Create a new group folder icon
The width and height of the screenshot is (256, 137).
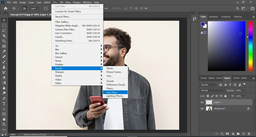click(238, 134)
